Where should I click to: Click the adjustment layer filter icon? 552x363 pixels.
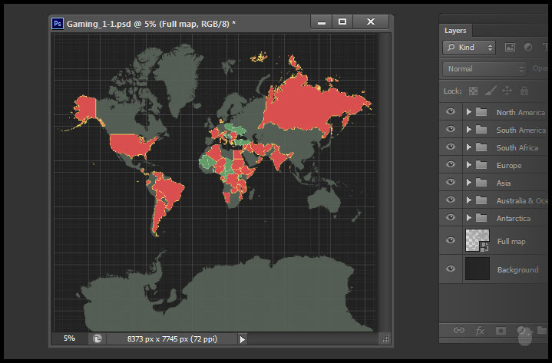tap(528, 48)
